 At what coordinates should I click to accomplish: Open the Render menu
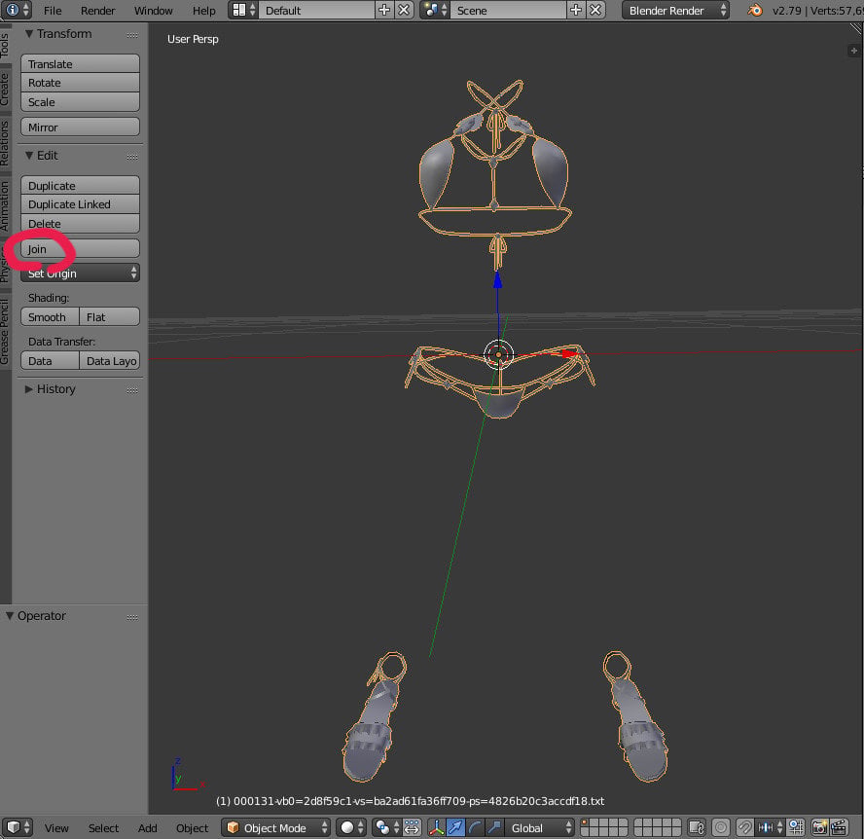pos(98,11)
